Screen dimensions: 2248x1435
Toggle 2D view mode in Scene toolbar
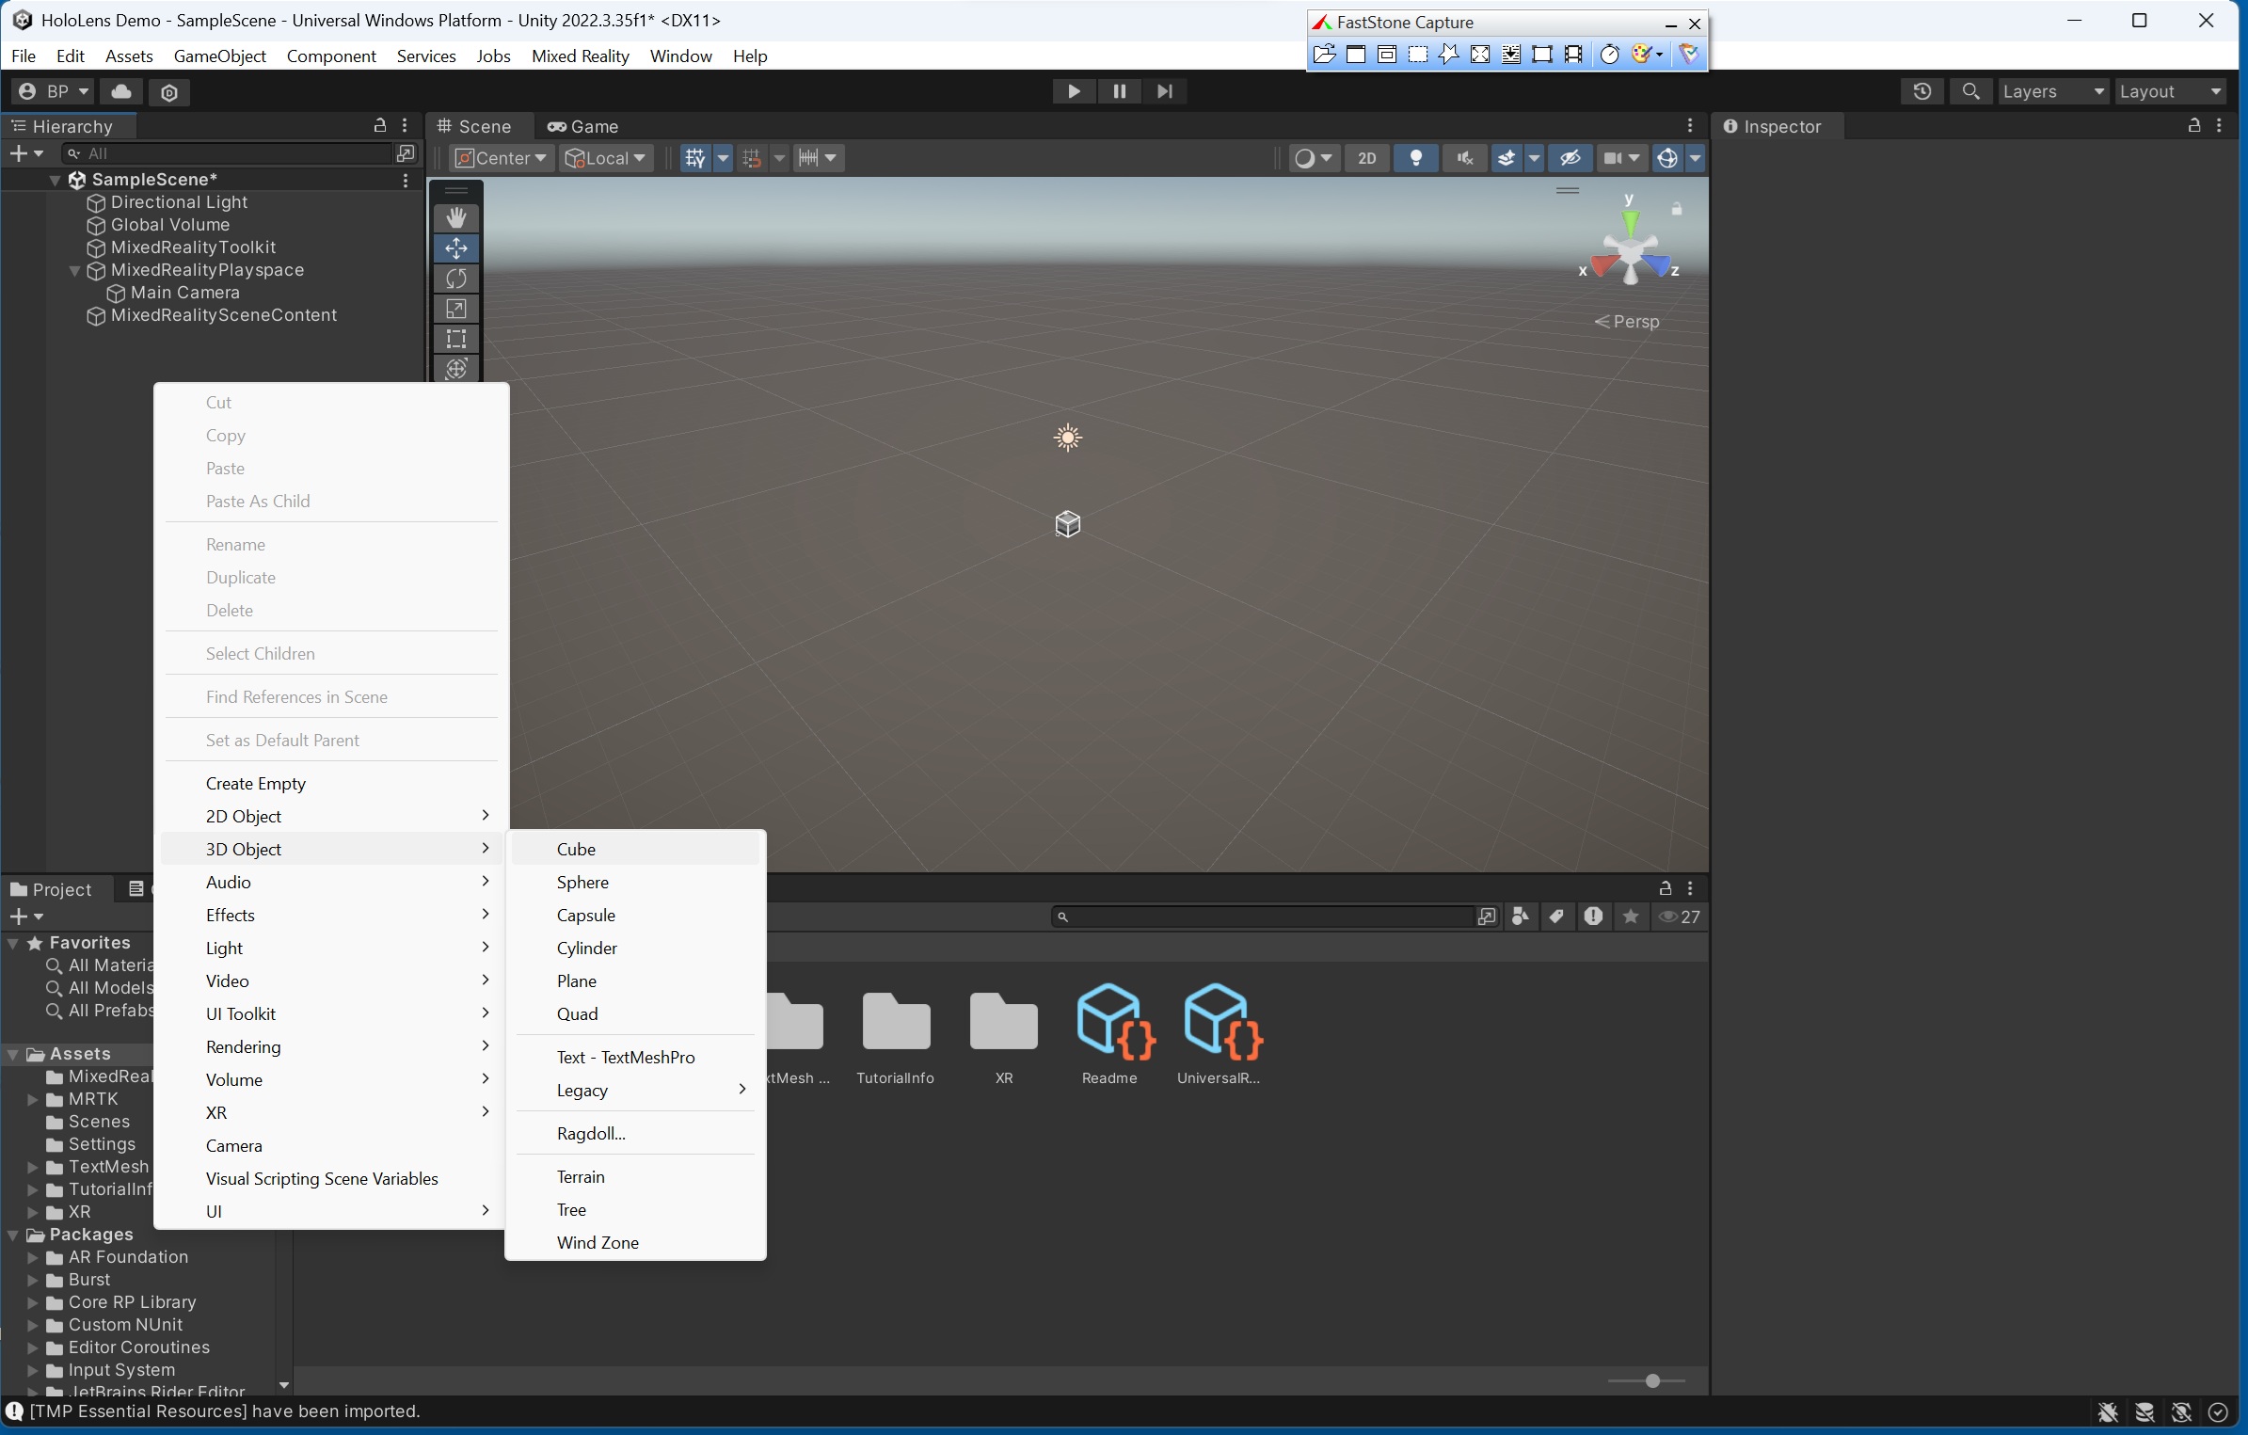click(x=1366, y=158)
